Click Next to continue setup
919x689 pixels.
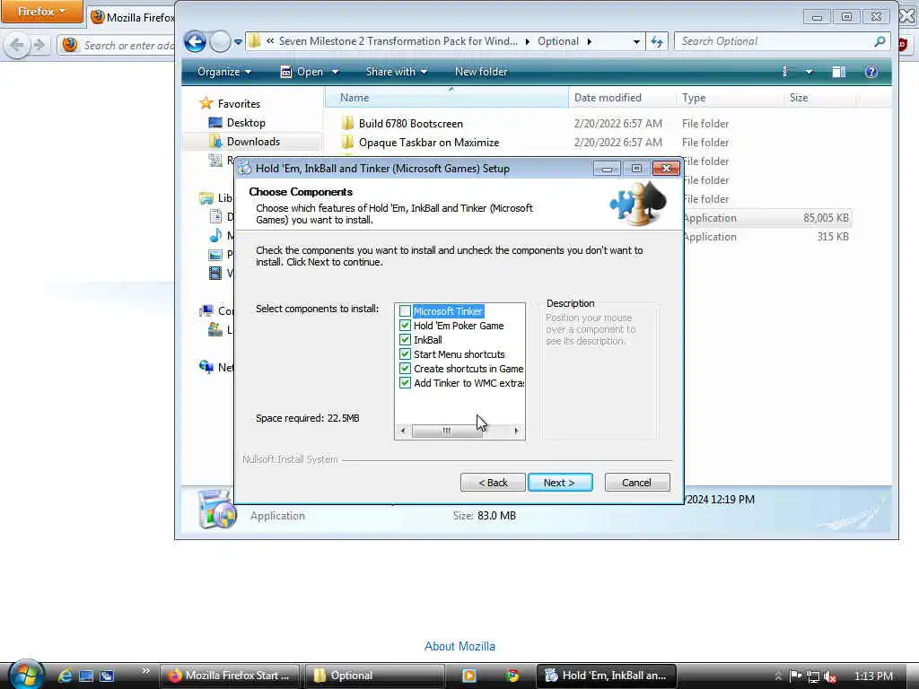pos(560,482)
